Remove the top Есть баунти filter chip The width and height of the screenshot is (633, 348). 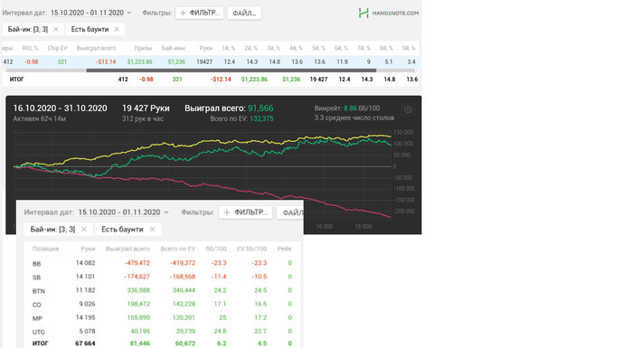point(117,29)
